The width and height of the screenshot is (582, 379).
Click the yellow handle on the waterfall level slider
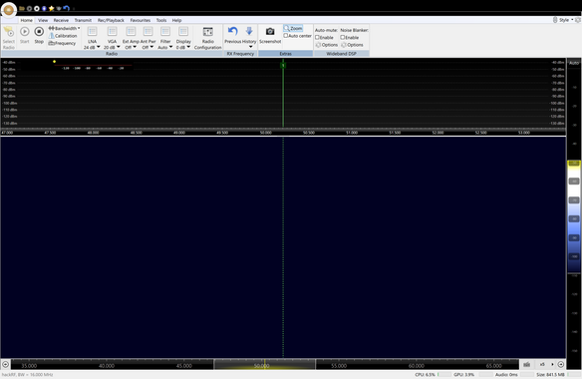click(x=574, y=164)
